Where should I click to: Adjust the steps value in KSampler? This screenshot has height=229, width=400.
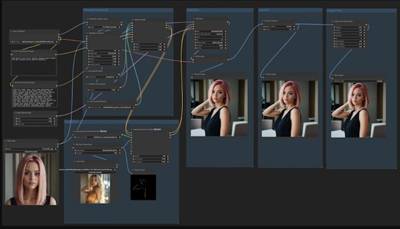point(210,36)
